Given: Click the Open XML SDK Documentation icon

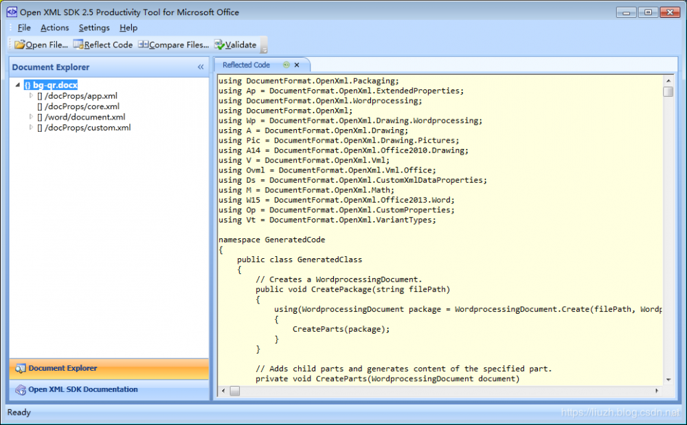Looking at the screenshot, I should tap(20, 389).
